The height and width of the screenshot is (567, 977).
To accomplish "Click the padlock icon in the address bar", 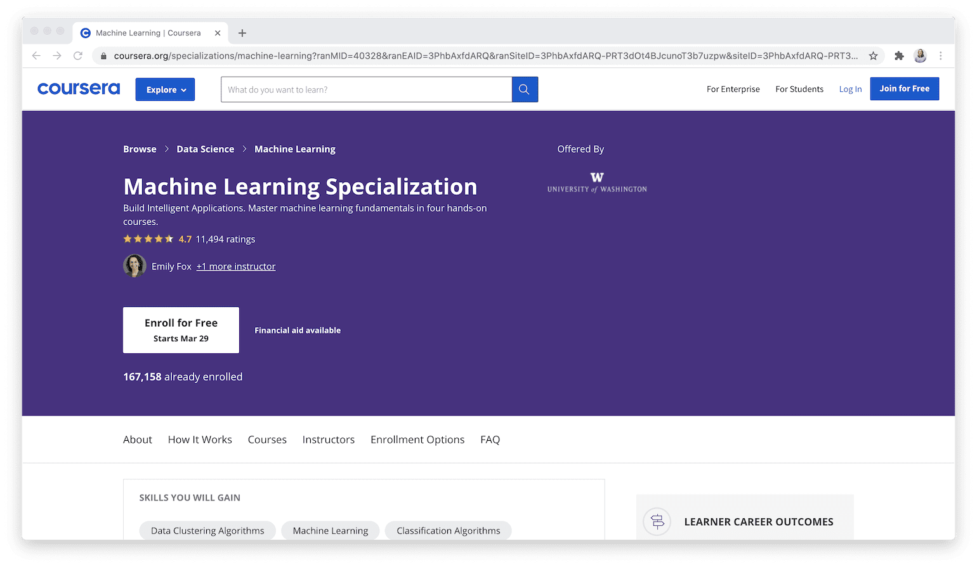I will pyautogui.click(x=103, y=56).
